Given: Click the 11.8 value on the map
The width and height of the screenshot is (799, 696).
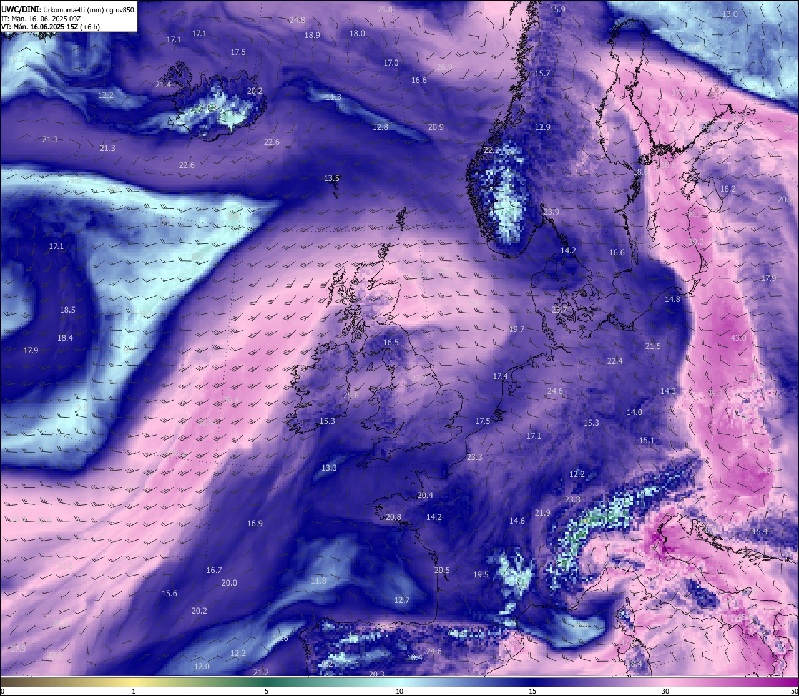Looking at the screenshot, I should click(318, 581).
